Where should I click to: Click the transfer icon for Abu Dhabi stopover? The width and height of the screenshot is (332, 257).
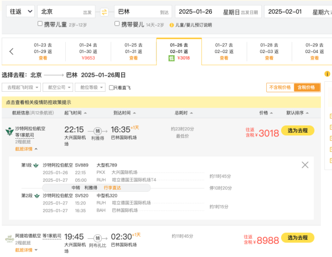pyautogui.click(x=97, y=238)
